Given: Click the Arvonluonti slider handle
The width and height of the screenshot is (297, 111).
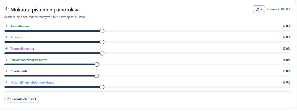Looking at the screenshot, I should (x=97, y=76).
